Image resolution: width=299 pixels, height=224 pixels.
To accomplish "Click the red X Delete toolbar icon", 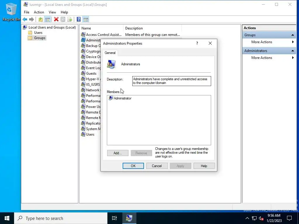I will pos(56,19).
